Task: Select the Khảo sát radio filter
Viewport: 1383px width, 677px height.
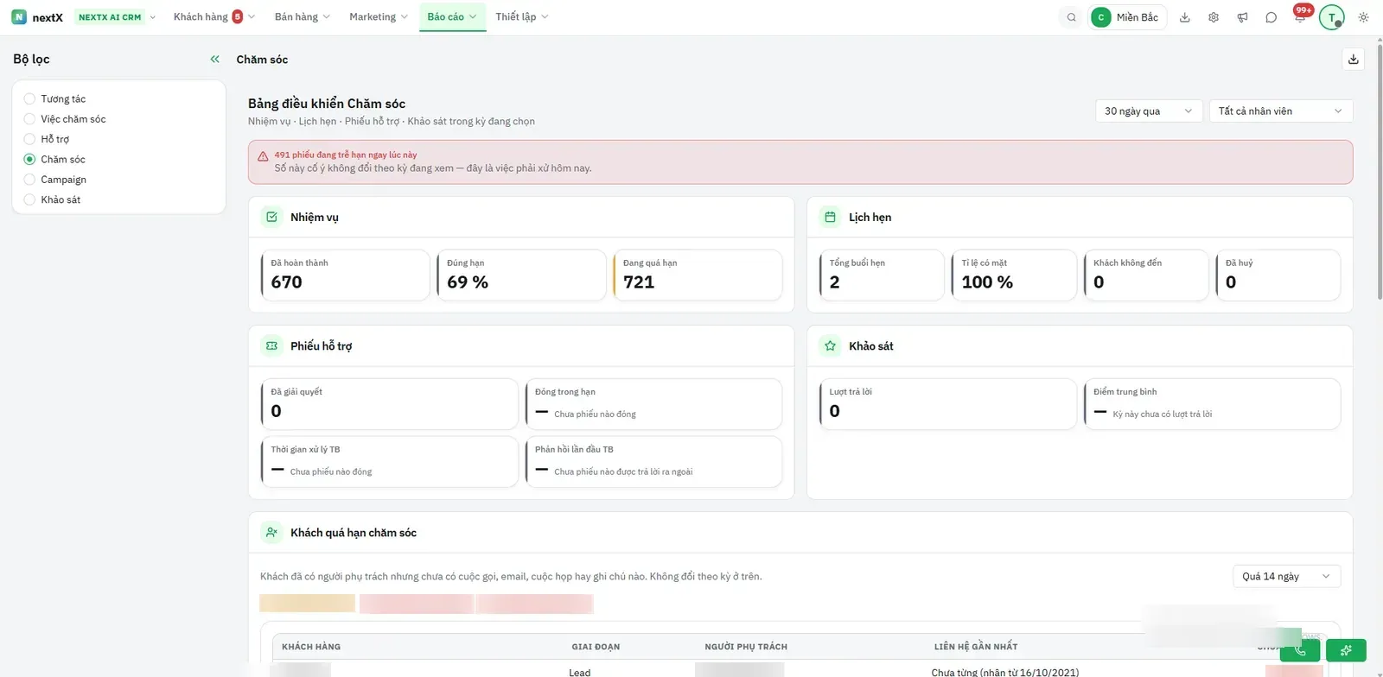Action: click(x=29, y=199)
